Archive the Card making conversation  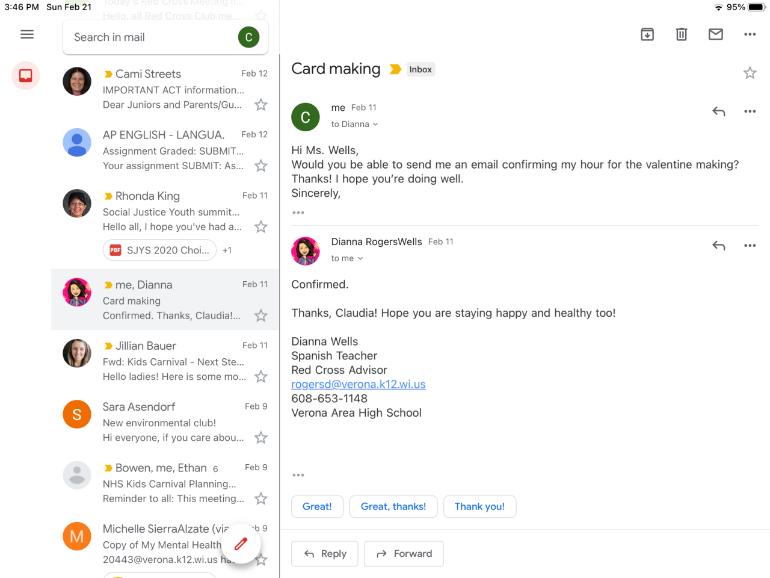[647, 34]
